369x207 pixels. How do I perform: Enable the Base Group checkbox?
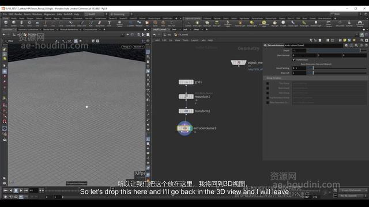(x=268, y=88)
